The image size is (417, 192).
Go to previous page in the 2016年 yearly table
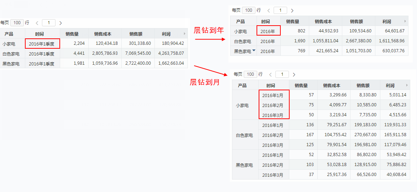point(269,11)
